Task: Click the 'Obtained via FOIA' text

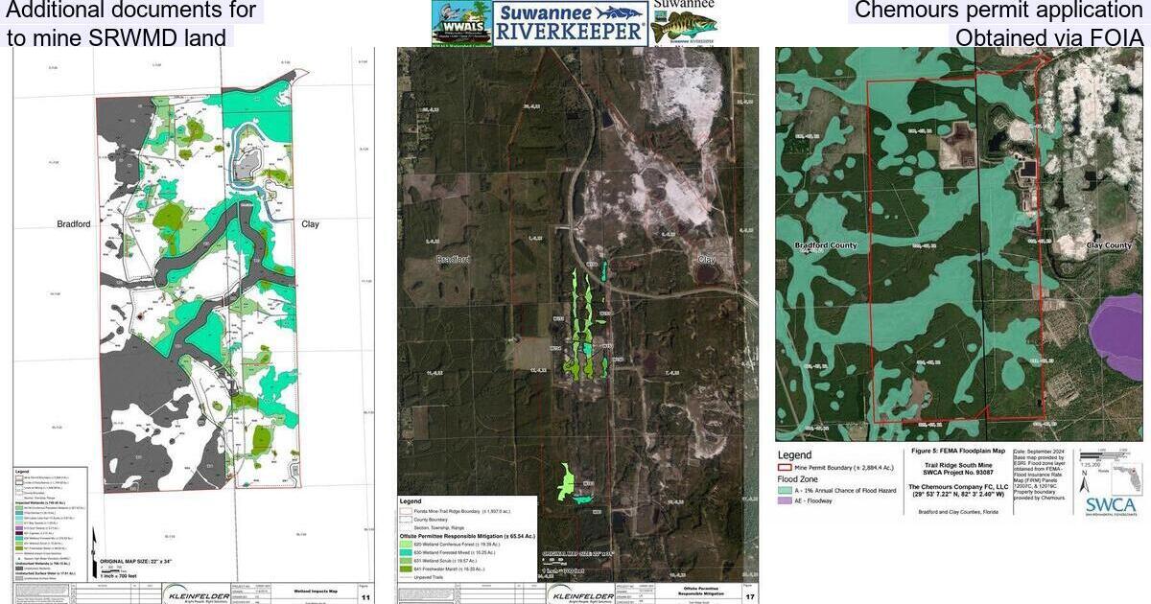Action: click(1049, 37)
